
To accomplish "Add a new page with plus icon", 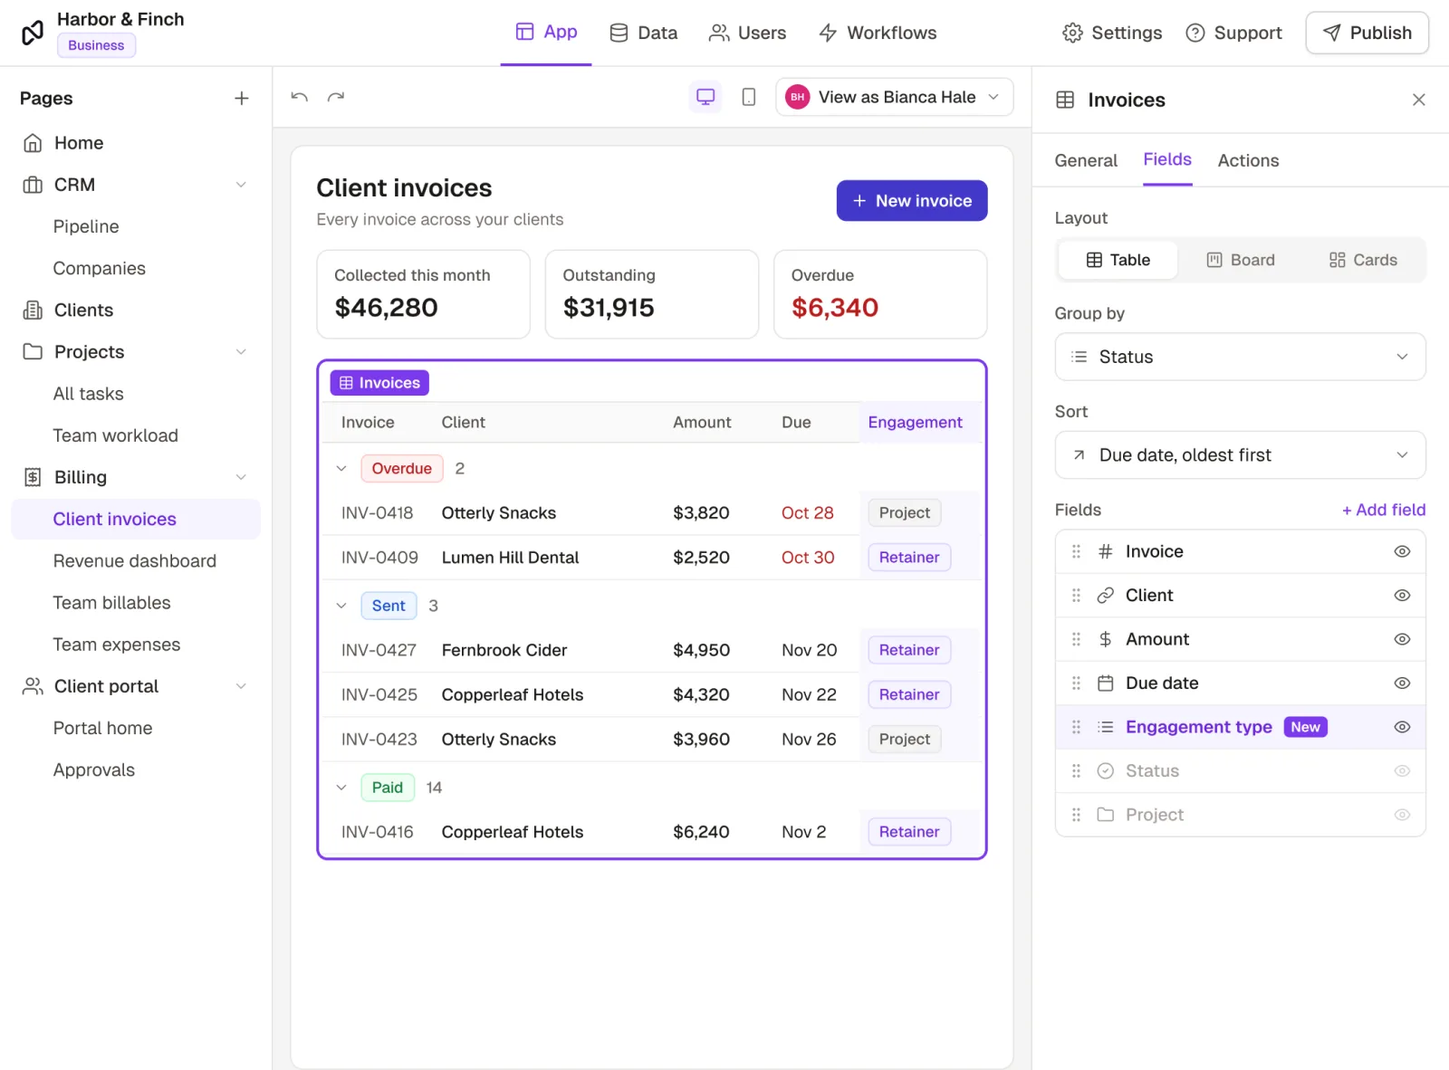I will (242, 99).
